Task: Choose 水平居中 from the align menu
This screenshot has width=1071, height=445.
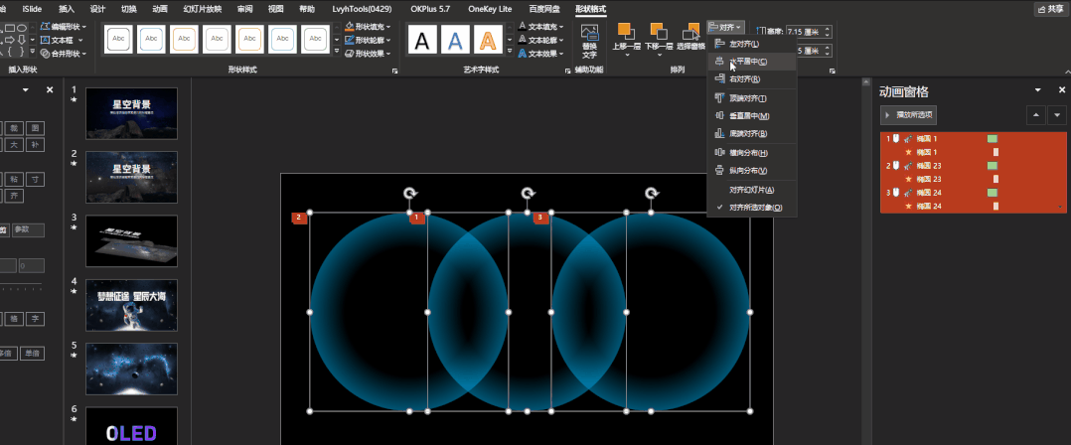Action: pyautogui.click(x=751, y=62)
